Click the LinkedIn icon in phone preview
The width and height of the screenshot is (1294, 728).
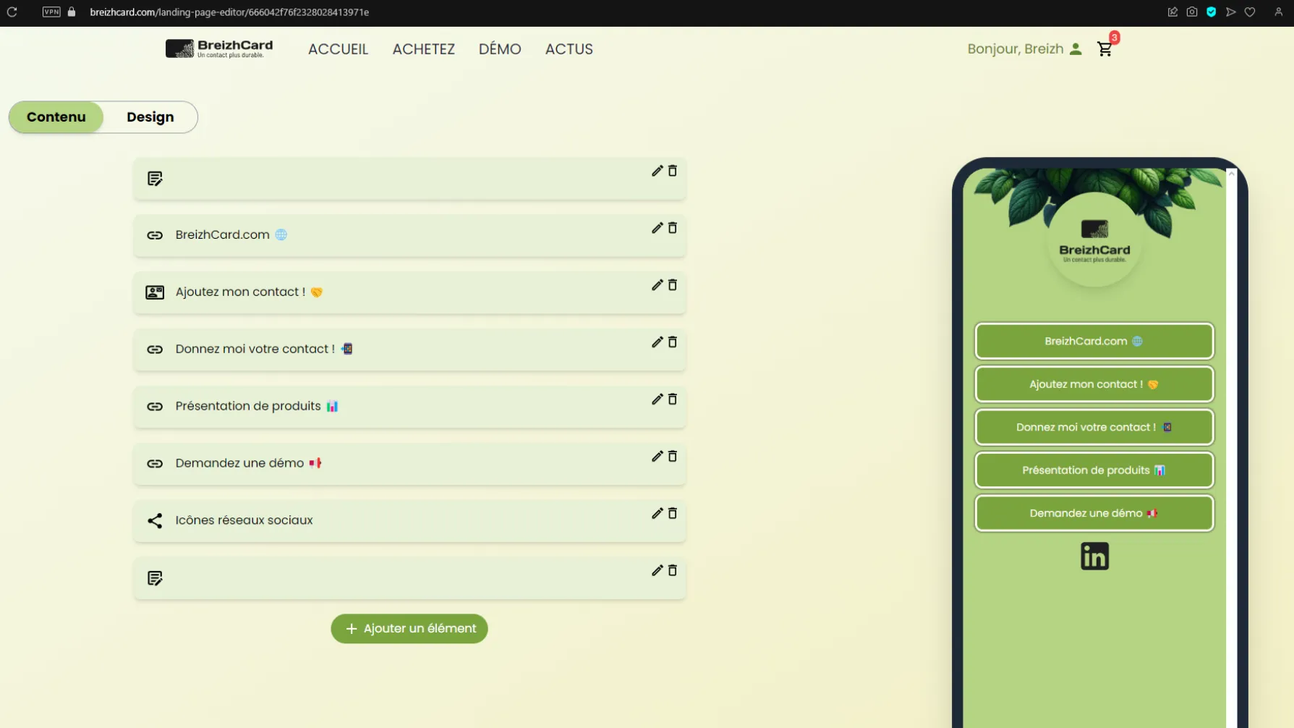point(1094,556)
